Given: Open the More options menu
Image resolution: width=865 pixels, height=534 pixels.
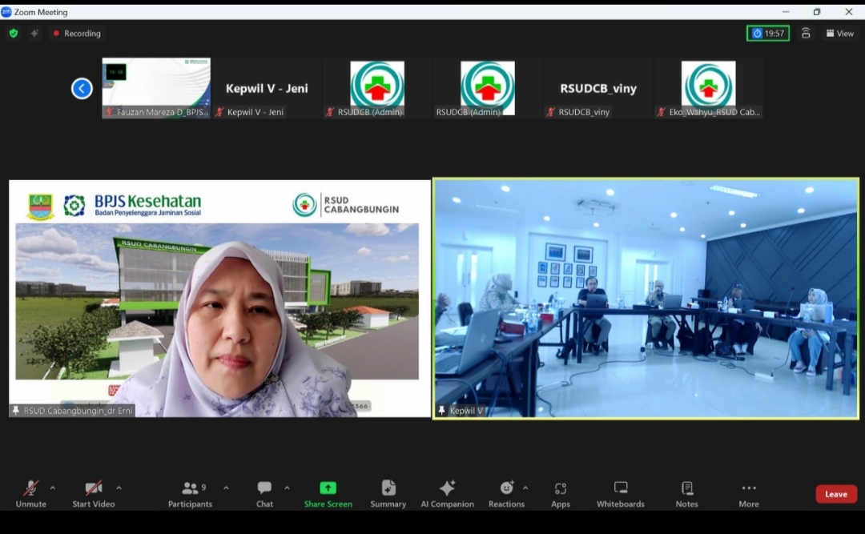Looking at the screenshot, I should (x=748, y=492).
